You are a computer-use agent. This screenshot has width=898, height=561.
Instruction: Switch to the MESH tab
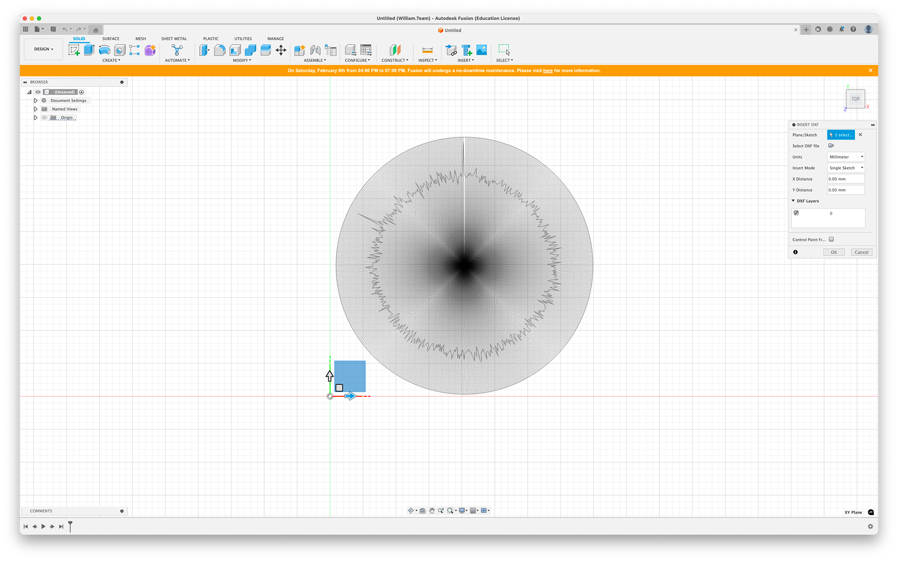(x=141, y=39)
